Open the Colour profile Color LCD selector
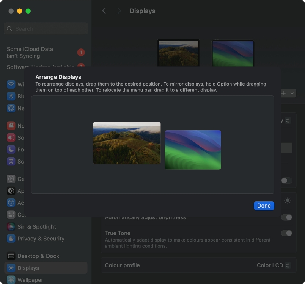Viewport: 305px width, 284px height. point(274,265)
